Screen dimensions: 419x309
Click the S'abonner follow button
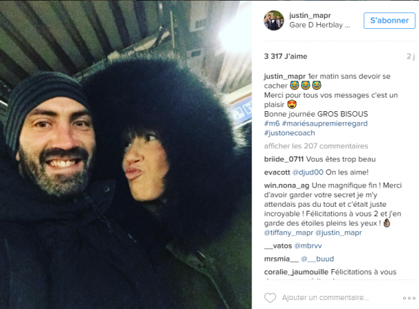click(389, 21)
